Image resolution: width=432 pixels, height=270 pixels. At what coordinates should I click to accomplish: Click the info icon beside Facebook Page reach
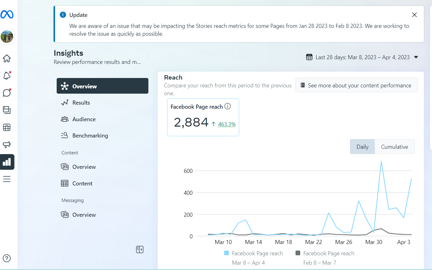[x=228, y=106]
